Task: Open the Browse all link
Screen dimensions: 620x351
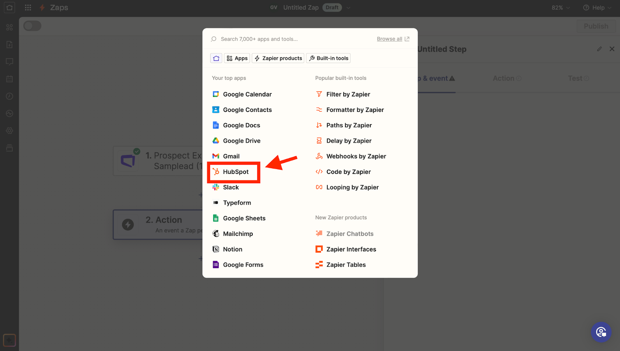Action: [x=393, y=39]
